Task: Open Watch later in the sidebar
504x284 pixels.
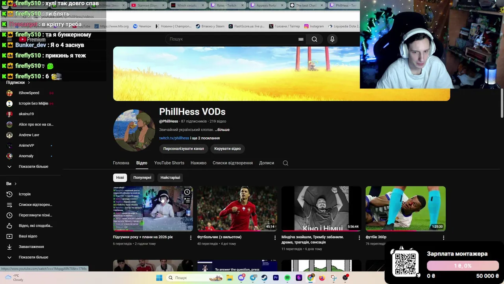Action: 30,215
